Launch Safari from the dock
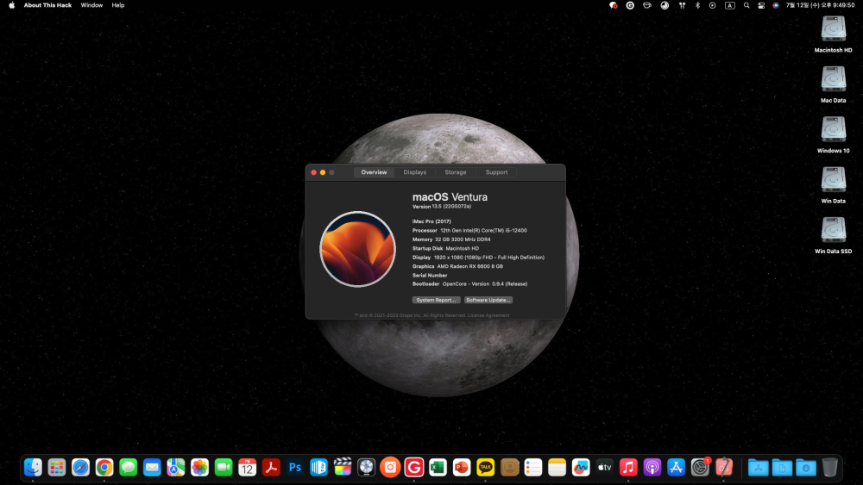Image resolution: width=863 pixels, height=485 pixels. pos(80,468)
